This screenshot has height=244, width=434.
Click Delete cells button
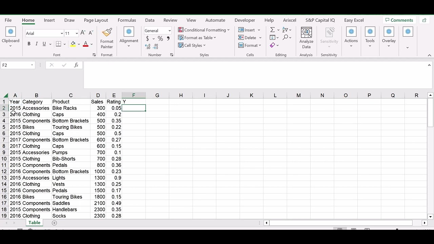coord(248,38)
